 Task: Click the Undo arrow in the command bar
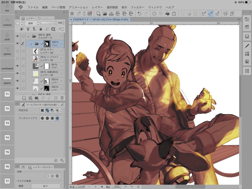pos(139,14)
